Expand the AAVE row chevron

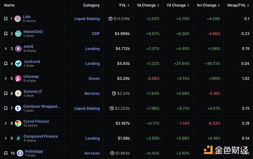[6, 49]
